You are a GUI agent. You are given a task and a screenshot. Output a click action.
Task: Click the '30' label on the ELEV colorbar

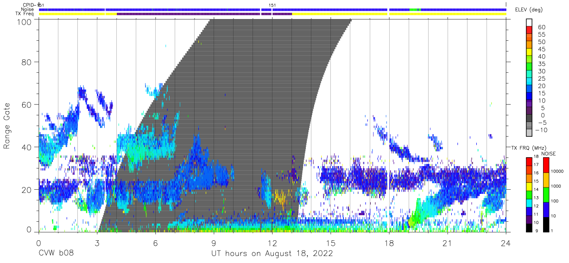point(542,71)
